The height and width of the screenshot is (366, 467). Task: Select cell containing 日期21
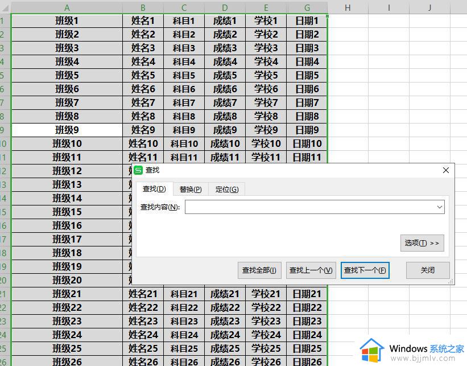[307, 294]
